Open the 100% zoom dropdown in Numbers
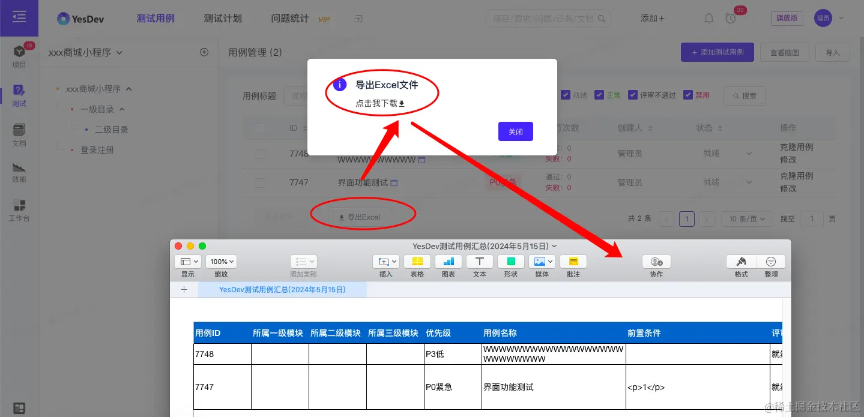 tap(221, 262)
